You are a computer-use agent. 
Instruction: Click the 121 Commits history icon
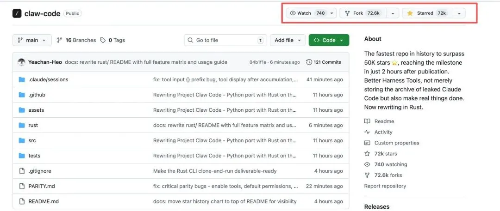tap(309, 62)
